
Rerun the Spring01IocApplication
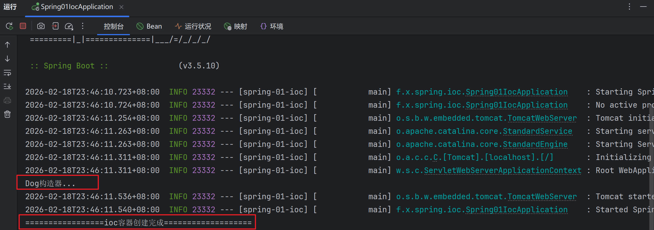click(9, 26)
